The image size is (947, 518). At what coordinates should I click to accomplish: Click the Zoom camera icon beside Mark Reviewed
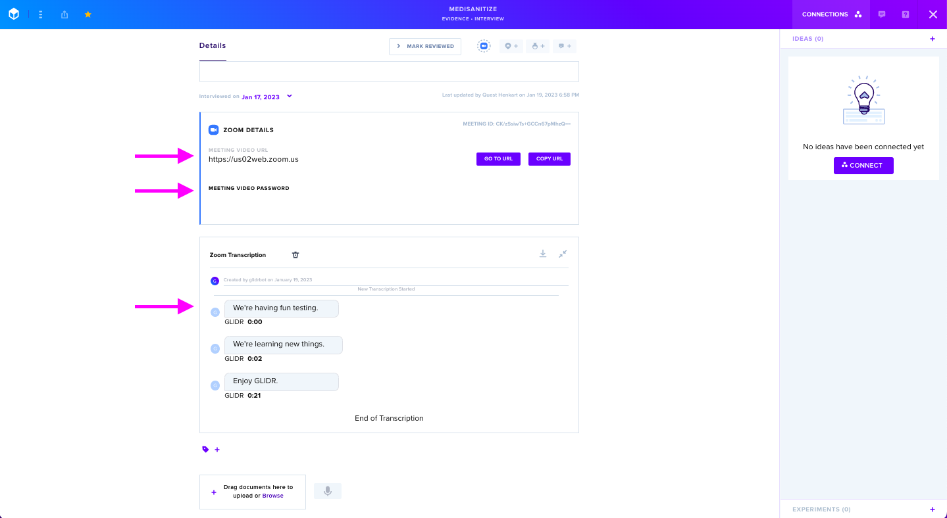pyautogui.click(x=484, y=46)
